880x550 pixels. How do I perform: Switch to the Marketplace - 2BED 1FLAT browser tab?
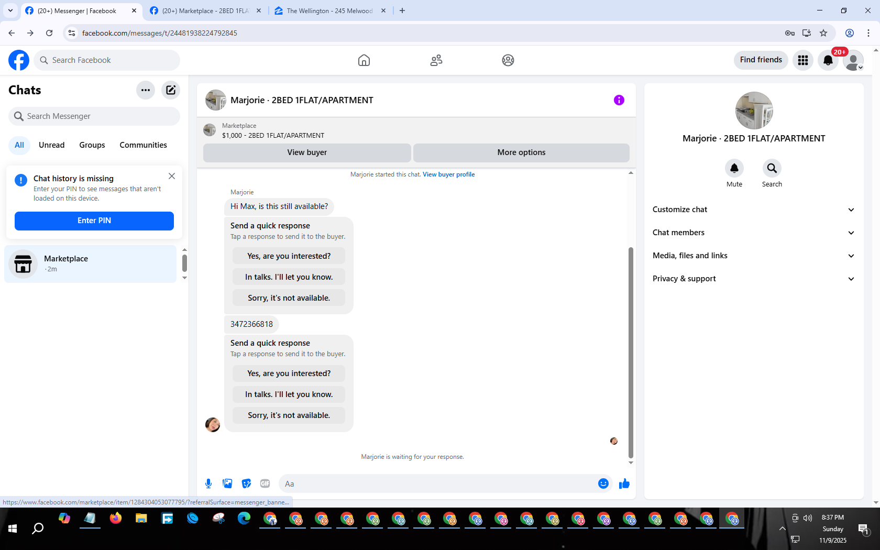[205, 10]
